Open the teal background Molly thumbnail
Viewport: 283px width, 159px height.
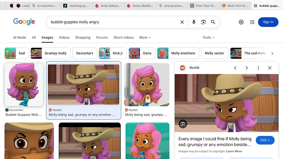(x=147, y=141)
